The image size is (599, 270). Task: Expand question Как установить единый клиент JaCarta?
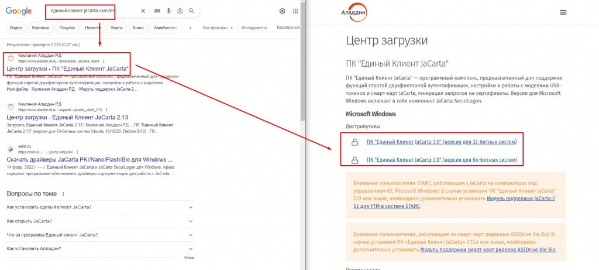pos(101,207)
